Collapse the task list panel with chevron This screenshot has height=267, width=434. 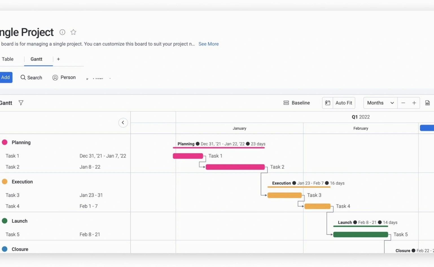coord(123,122)
